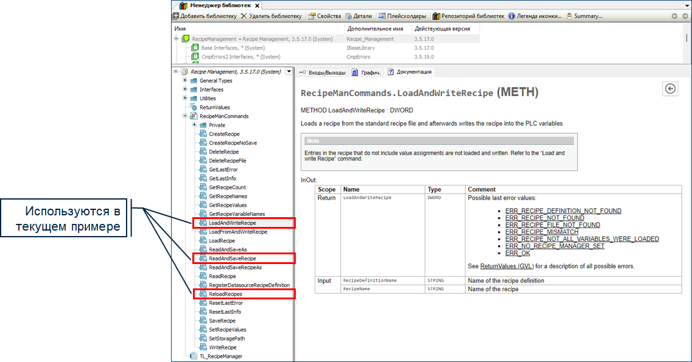The width and height of the screenshot is (692, 362).
Task: Expand the General Types folder
Action: [x=184, y=80]
